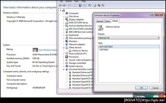This screenshot has height=103, width=166.
Task: Open the View menu
Action: coord(76,1)
